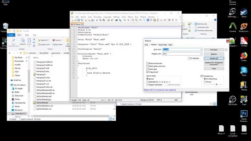This screenshot has height=141, width=251.
Task: Open the Firefox desktop icon
Action: point(244,56)
